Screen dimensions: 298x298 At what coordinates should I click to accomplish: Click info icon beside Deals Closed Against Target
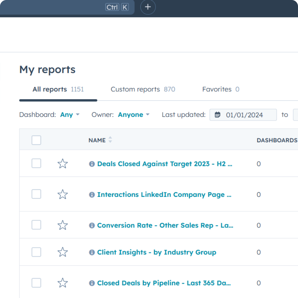[x=92, y=164]
